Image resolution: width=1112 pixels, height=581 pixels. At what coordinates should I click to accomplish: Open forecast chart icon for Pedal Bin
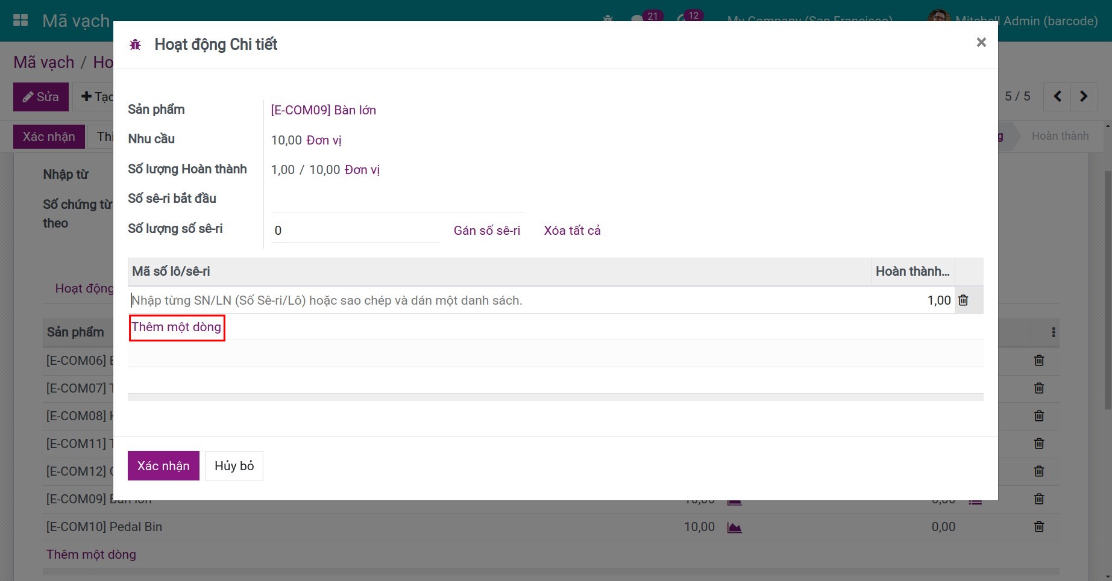[x=734, y=527]
